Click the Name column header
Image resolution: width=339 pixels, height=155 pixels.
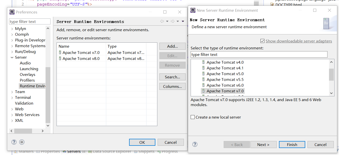pyautogui.click(x=81, y=46)
